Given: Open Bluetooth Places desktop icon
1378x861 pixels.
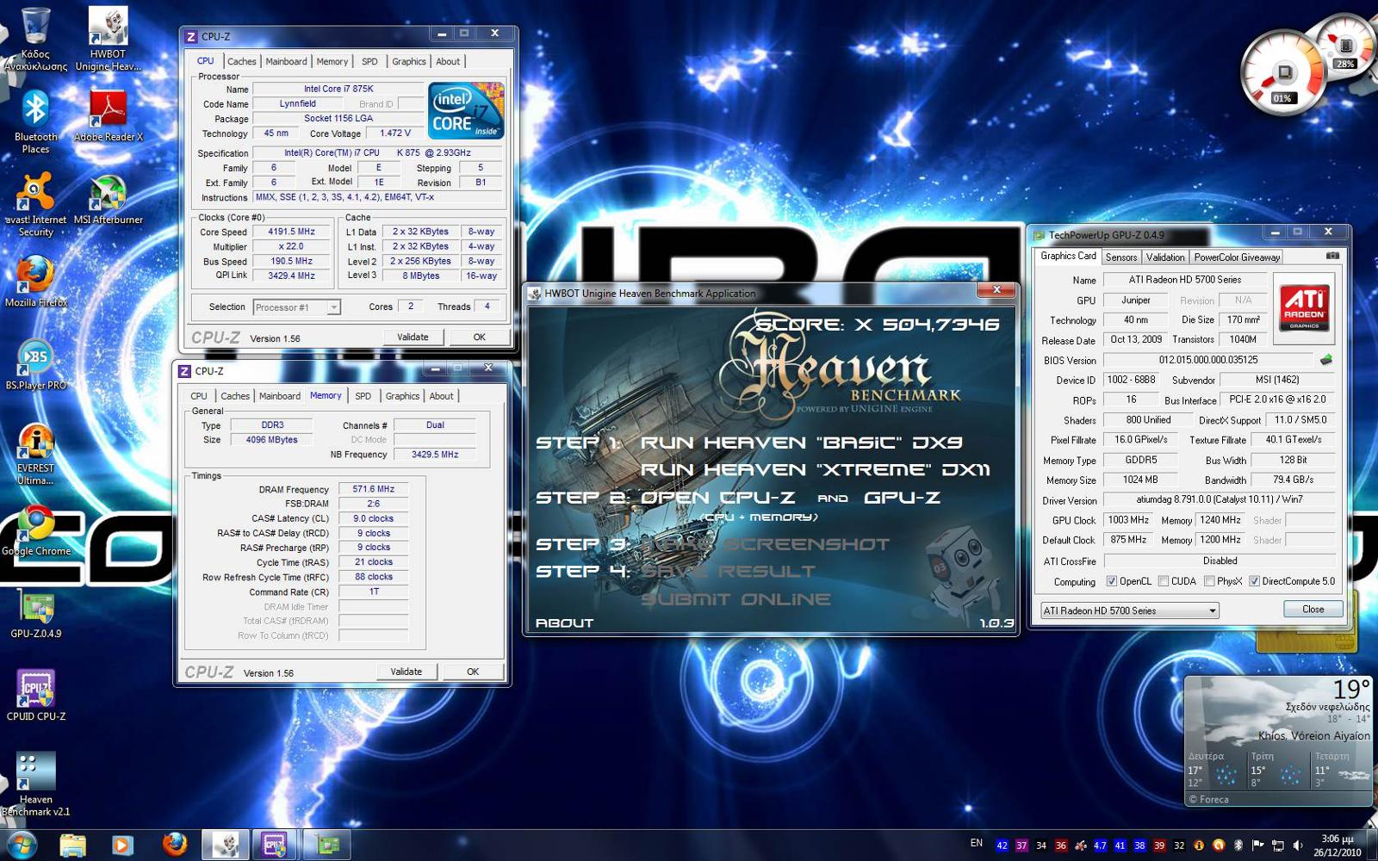Looking at the screenshot, I should point(35,121).
